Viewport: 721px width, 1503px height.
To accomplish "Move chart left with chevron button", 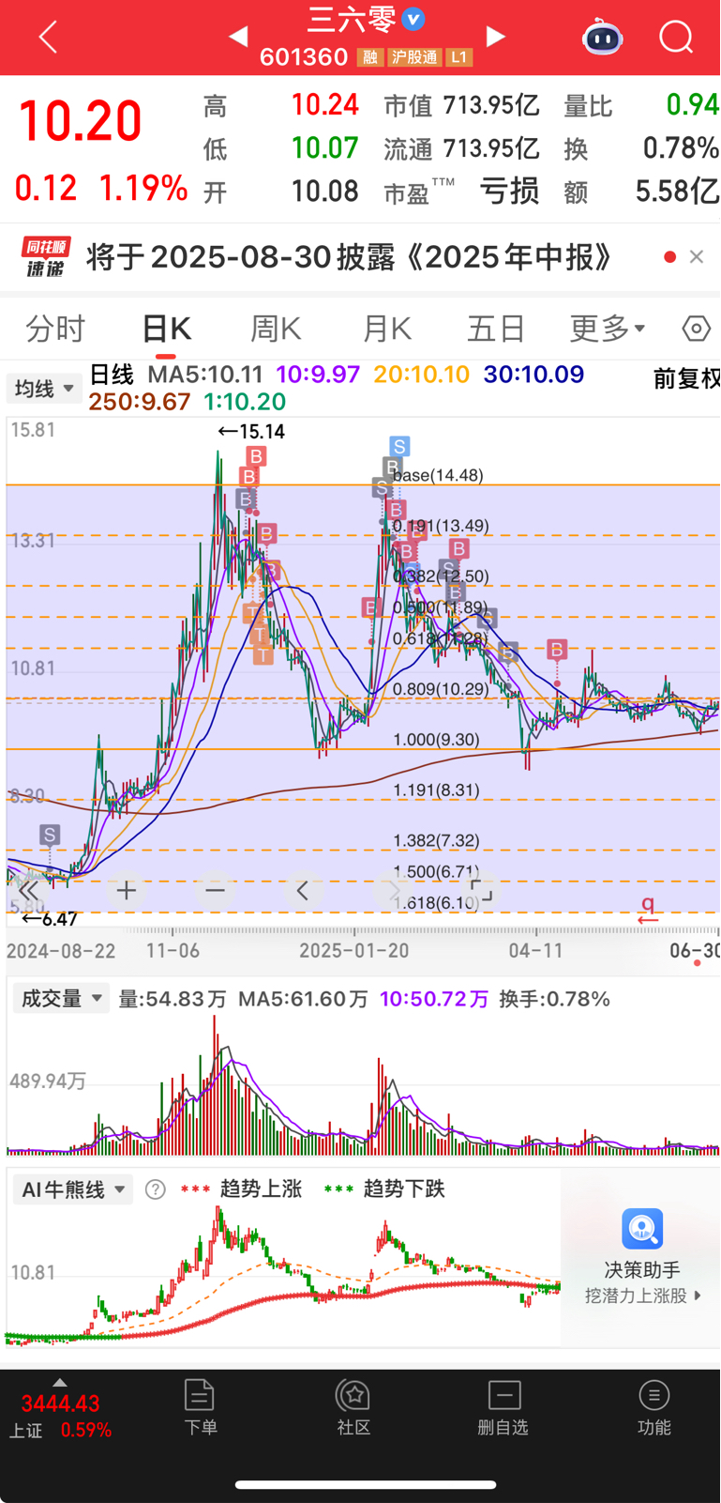I will pyautogui.click(x=302, y=890).
